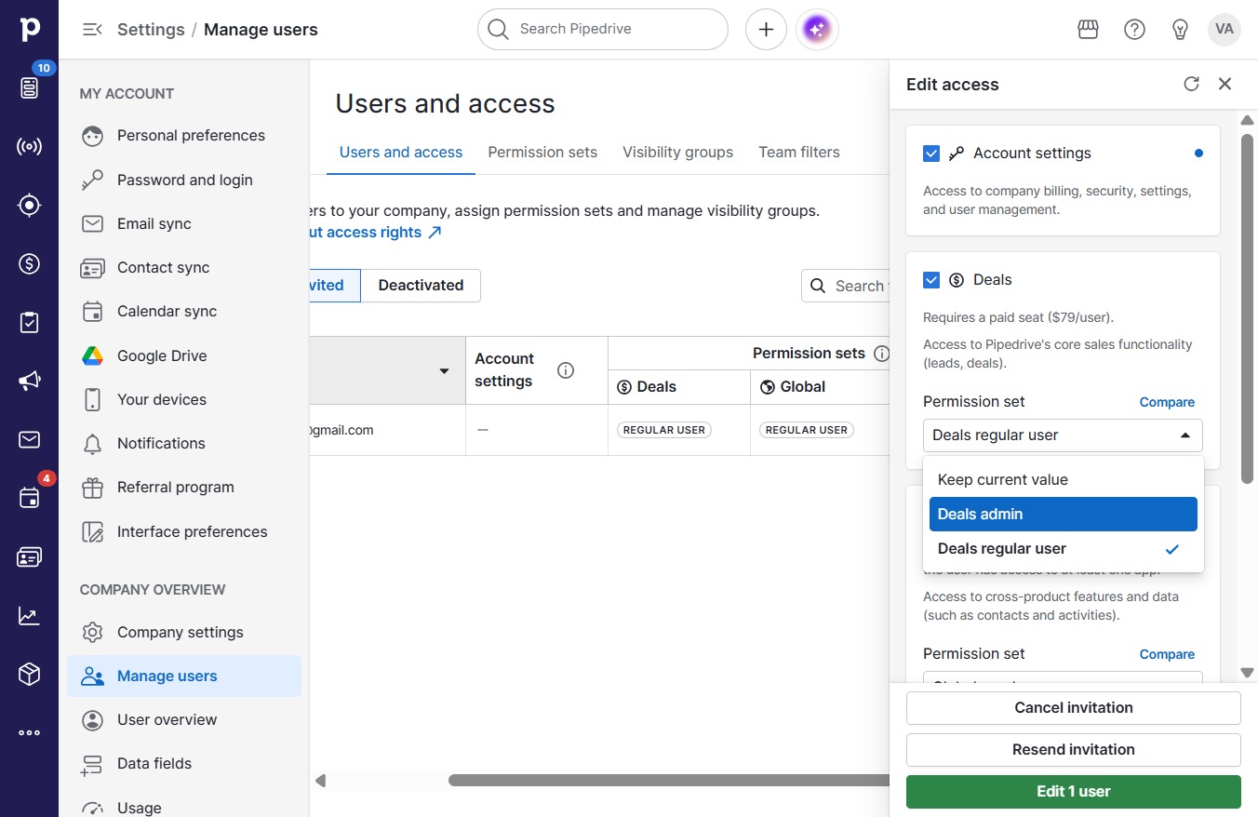
Task: Click the Cancel invitation button
Action: [x=1074, y=708]
